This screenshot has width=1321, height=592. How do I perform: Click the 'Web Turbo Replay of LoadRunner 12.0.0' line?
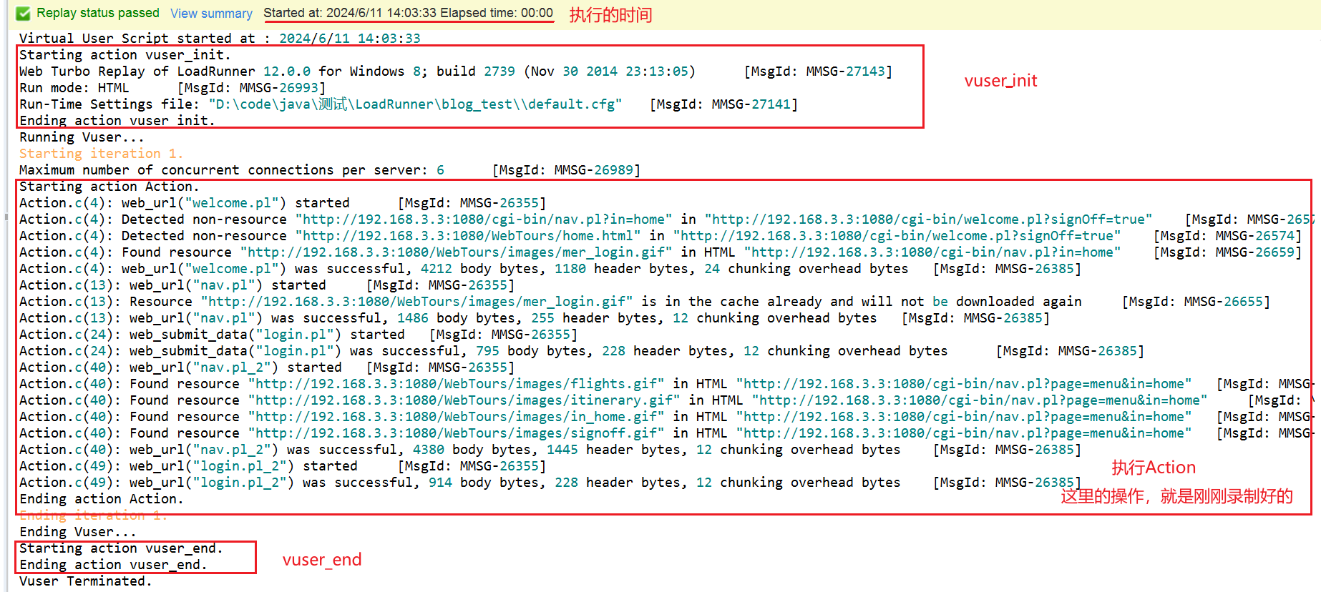tap(456, 71)
